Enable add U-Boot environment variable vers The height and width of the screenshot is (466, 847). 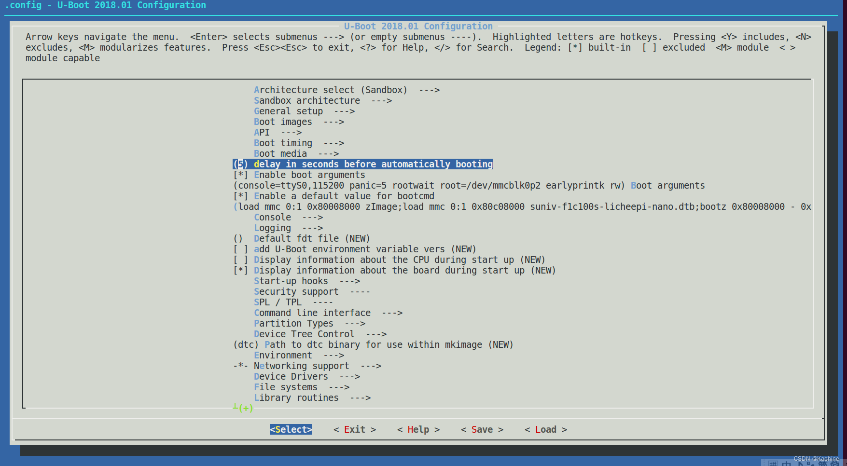[x=240, y=249]
